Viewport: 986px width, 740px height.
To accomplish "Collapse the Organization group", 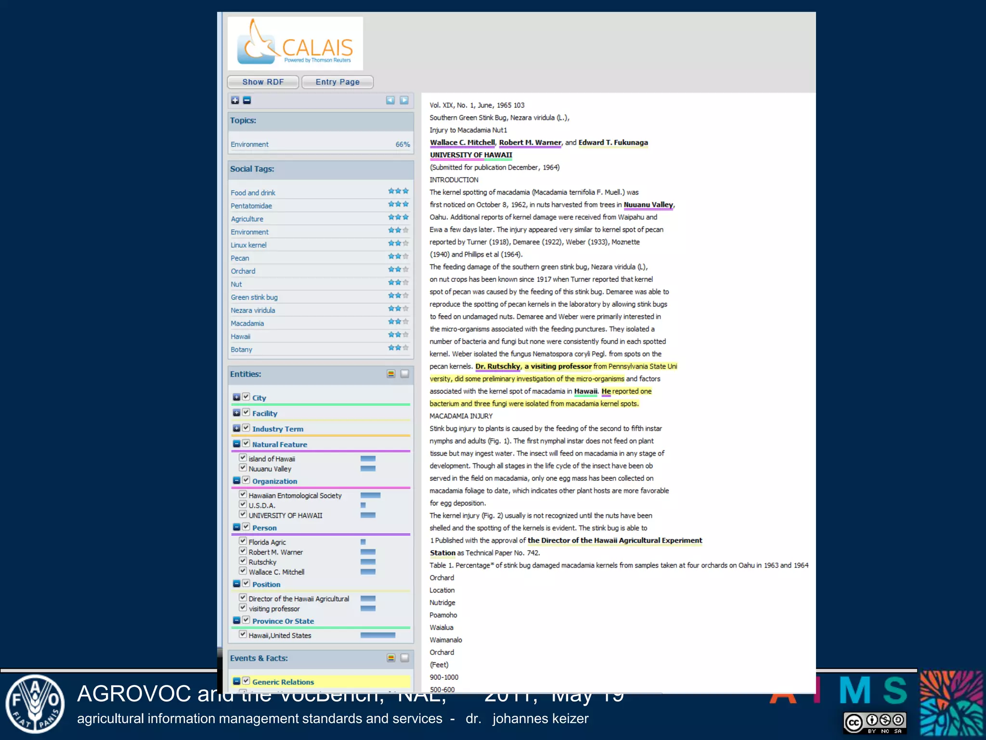I will click(x=236, y=480).
